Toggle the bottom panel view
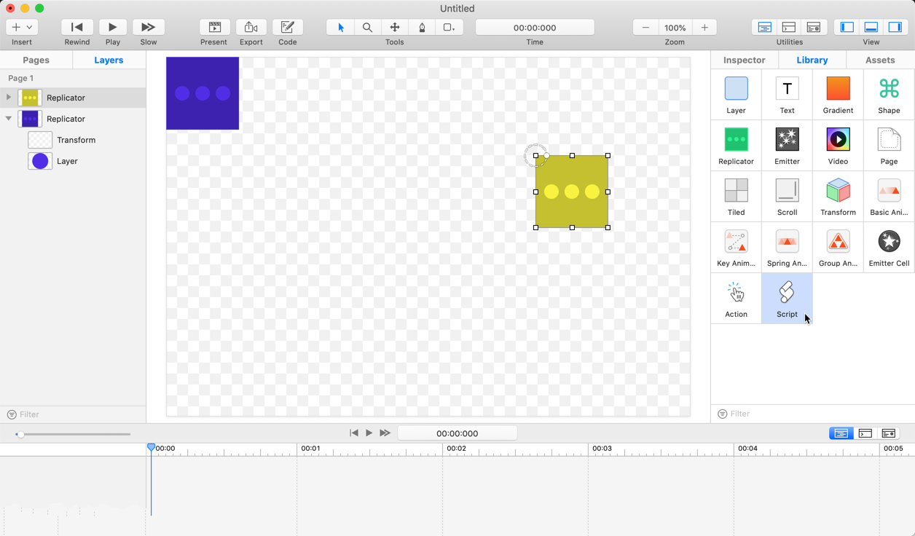 pos(871,27)
